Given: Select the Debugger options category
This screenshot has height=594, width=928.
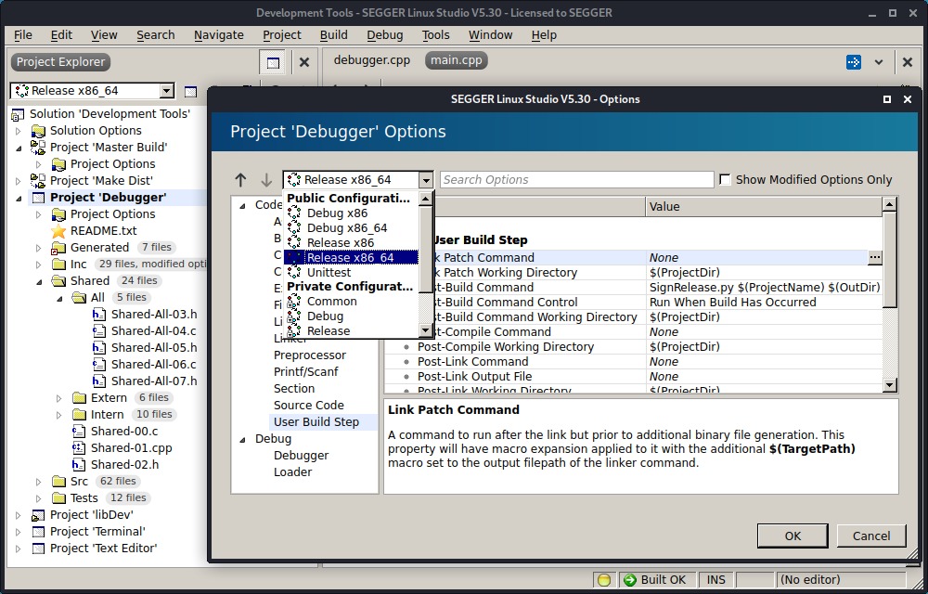Looking at the screenshot, I should click(301, 455).
